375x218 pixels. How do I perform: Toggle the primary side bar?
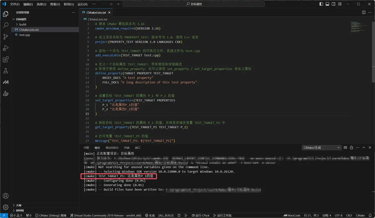coord(322,4)
